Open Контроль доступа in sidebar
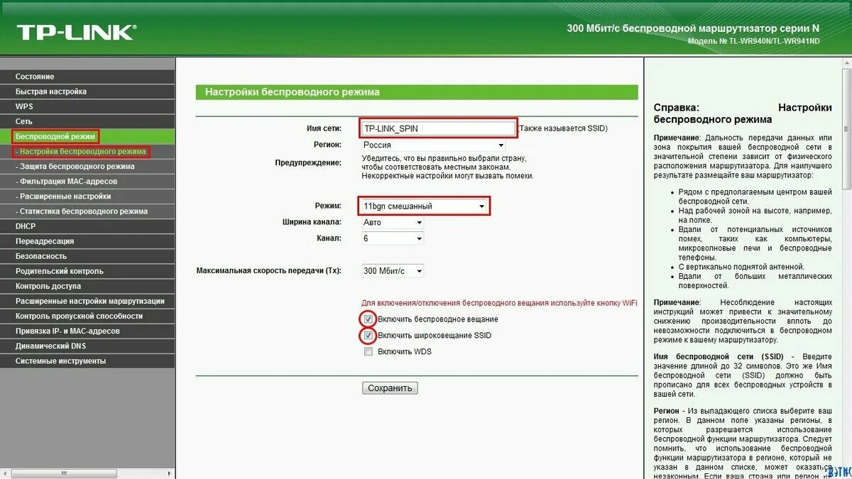 (87, 286)
